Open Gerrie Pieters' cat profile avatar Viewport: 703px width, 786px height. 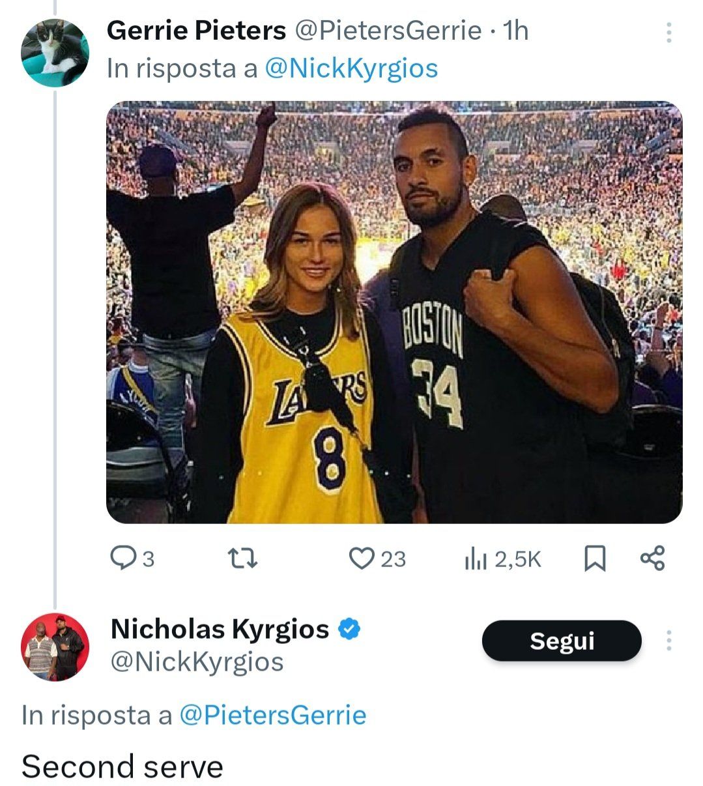click(x=55, y=52)
